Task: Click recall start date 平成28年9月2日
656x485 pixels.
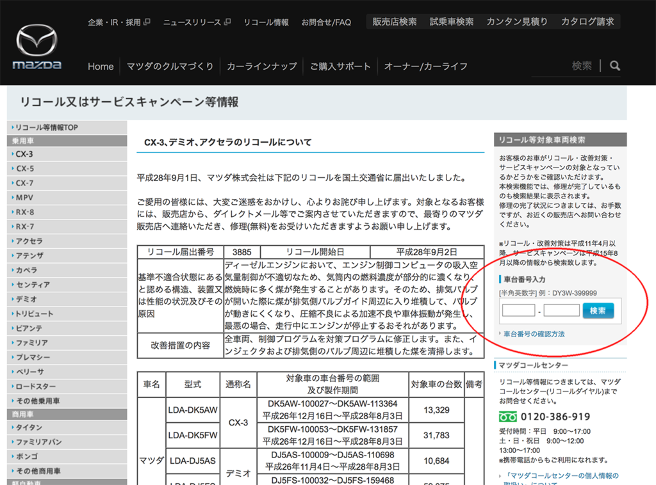Action: (427, 252)
